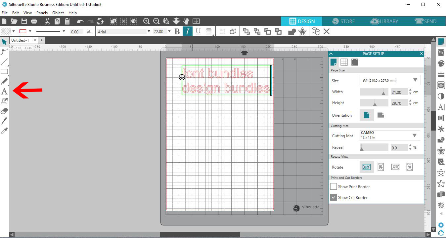Enable Show Print Border checkbox
Screen dimensions: 446x238
(x=334, y=187)
